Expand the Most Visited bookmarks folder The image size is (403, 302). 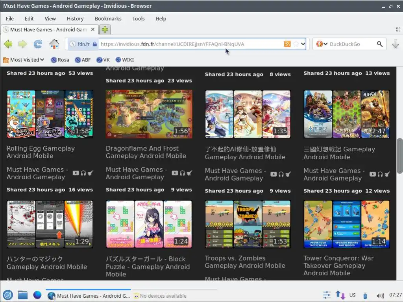(x=24, y=60)
